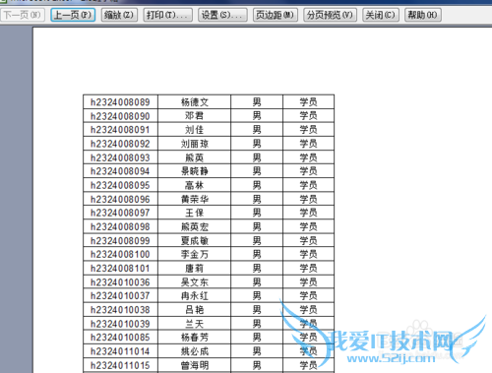Image resolution: width=492 pixels, height=373 pixels.
Task: Select cell h2324008093
Action: [x=120, y=157]
